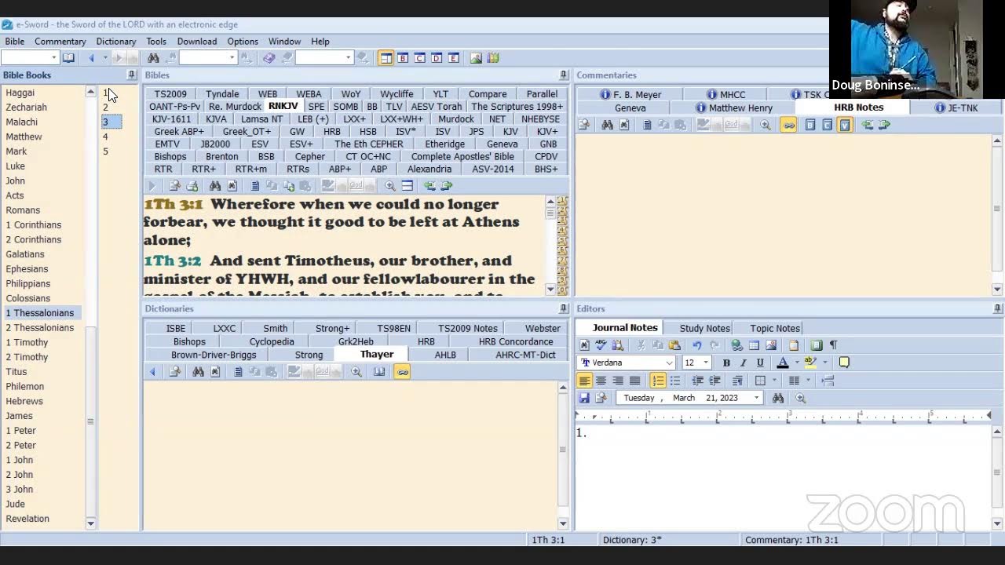This screenshot has height=565, width=1005.
Task: Click the purple dictionary lookup book icon
Action: 269,58
